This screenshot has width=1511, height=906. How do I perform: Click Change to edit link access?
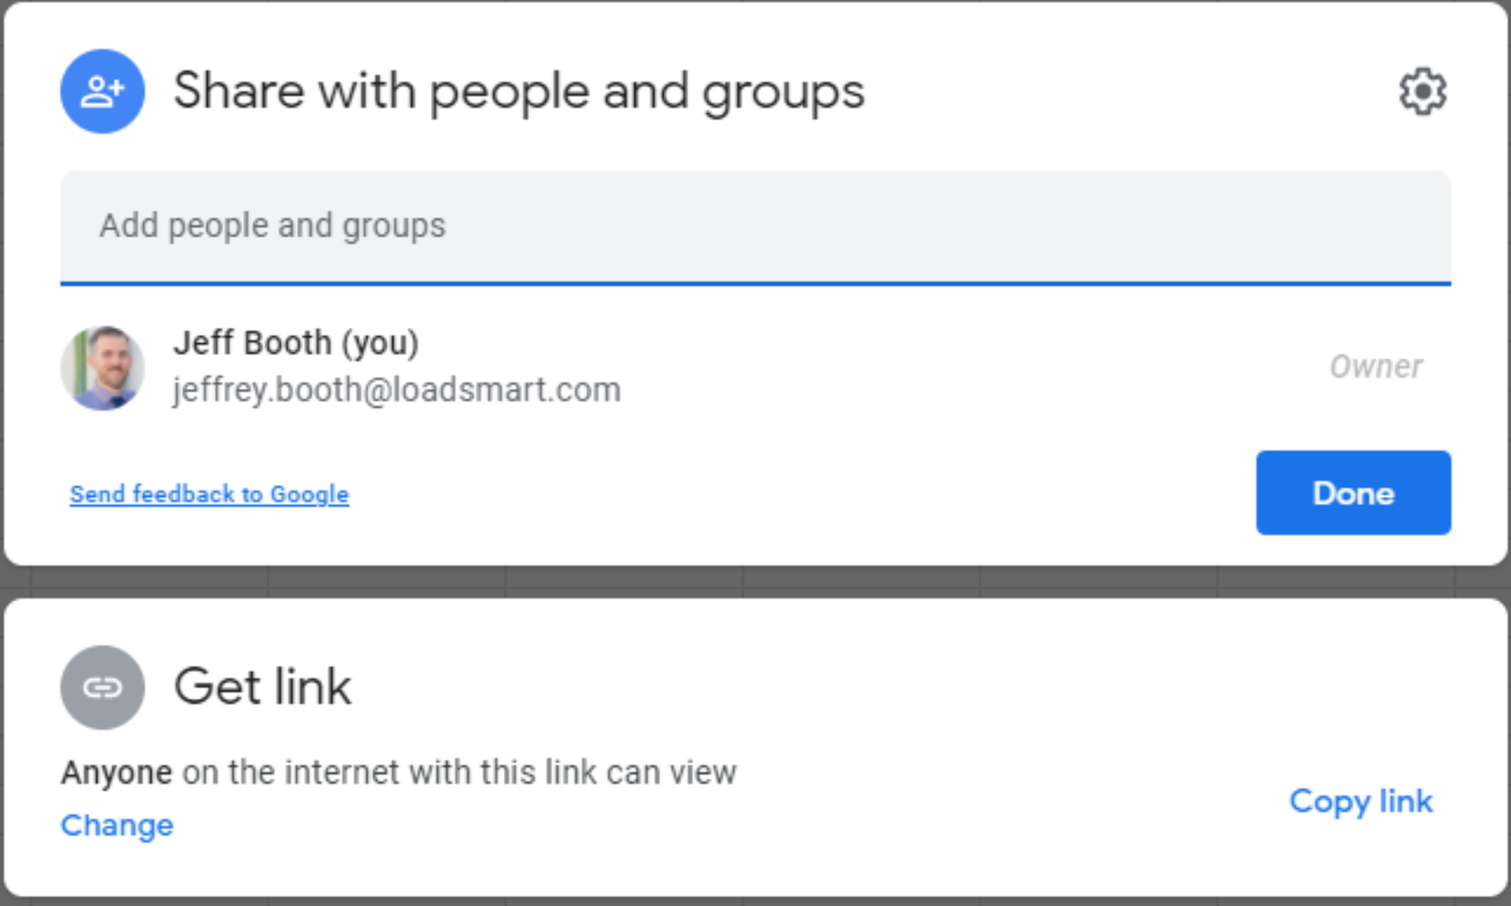pos(117,825)
